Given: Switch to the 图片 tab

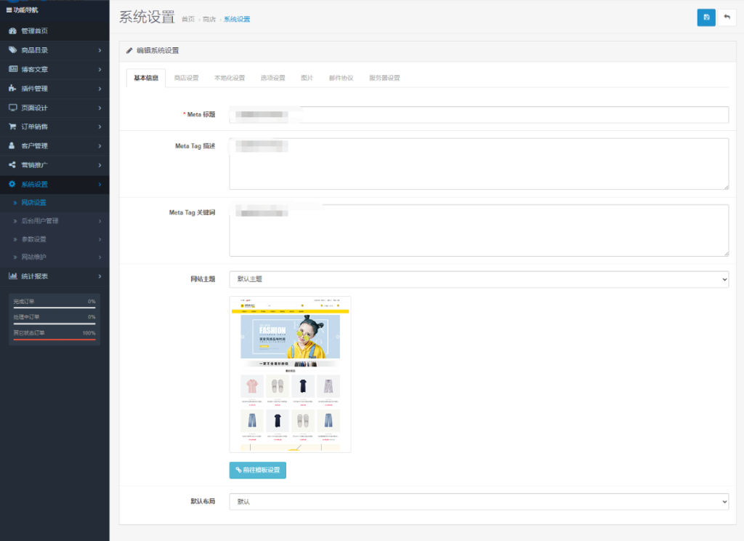Looking at the screenshot, I should [x=306, y=77].
